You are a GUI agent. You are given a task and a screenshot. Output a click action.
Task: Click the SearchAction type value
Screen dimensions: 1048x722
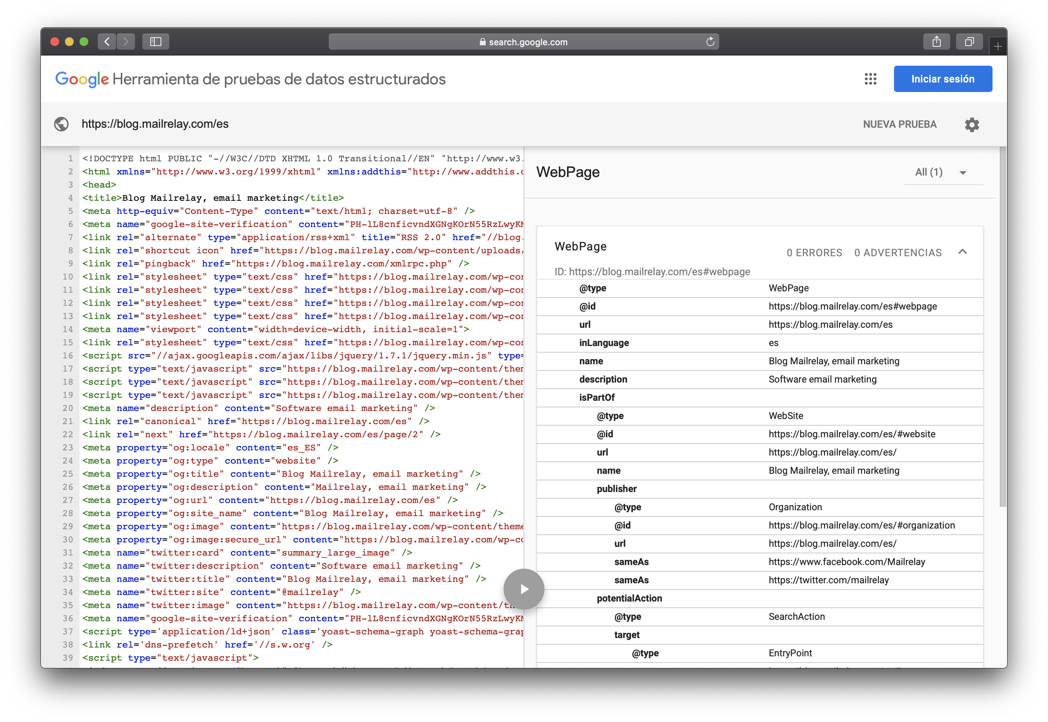(x=796, y=617)
